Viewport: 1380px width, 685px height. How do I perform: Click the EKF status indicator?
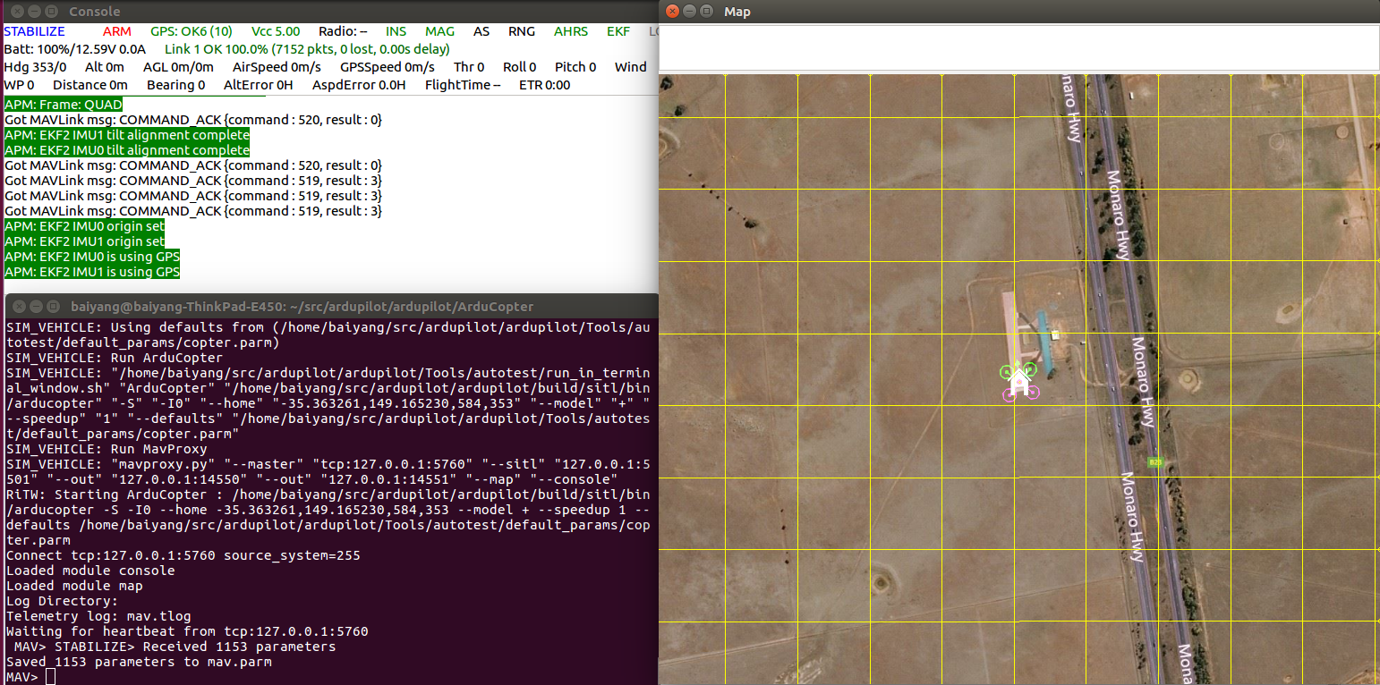618,31
